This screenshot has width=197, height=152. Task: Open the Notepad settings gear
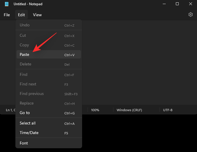[191, 14]
